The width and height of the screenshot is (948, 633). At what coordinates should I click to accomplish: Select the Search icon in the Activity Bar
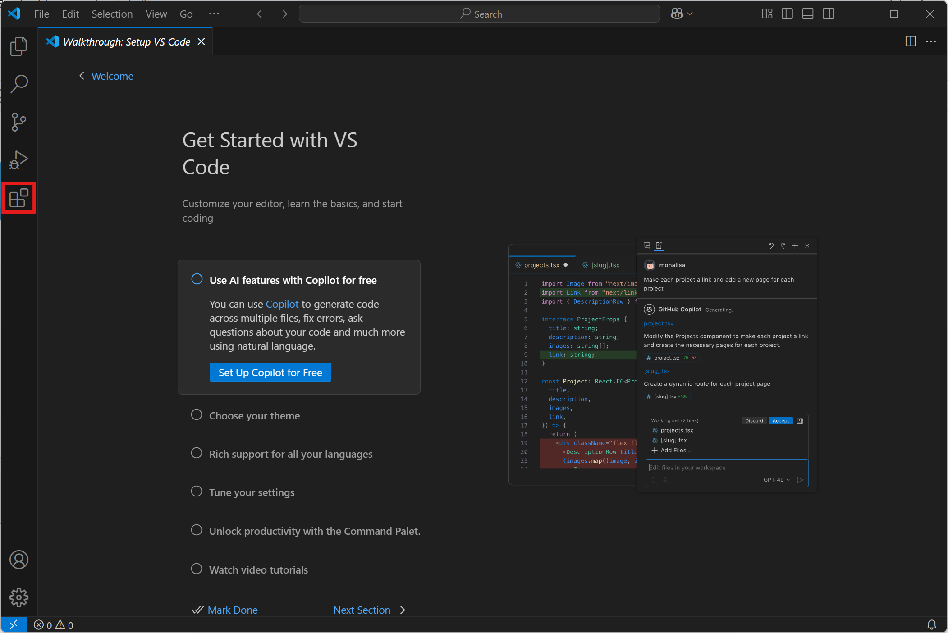pyautogui.click(x=18, y=84)
